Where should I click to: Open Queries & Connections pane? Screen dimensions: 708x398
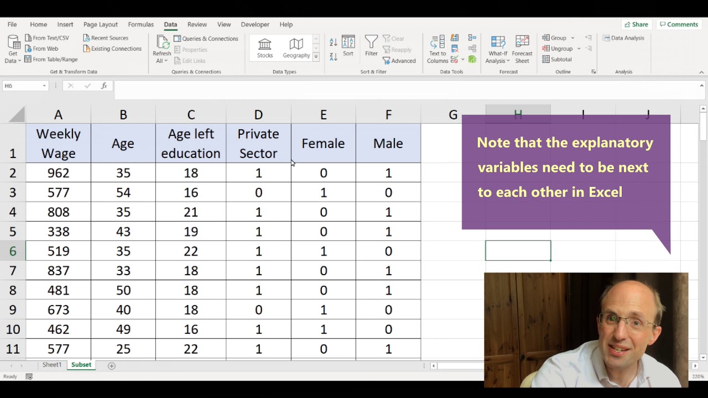pos(206,39)
